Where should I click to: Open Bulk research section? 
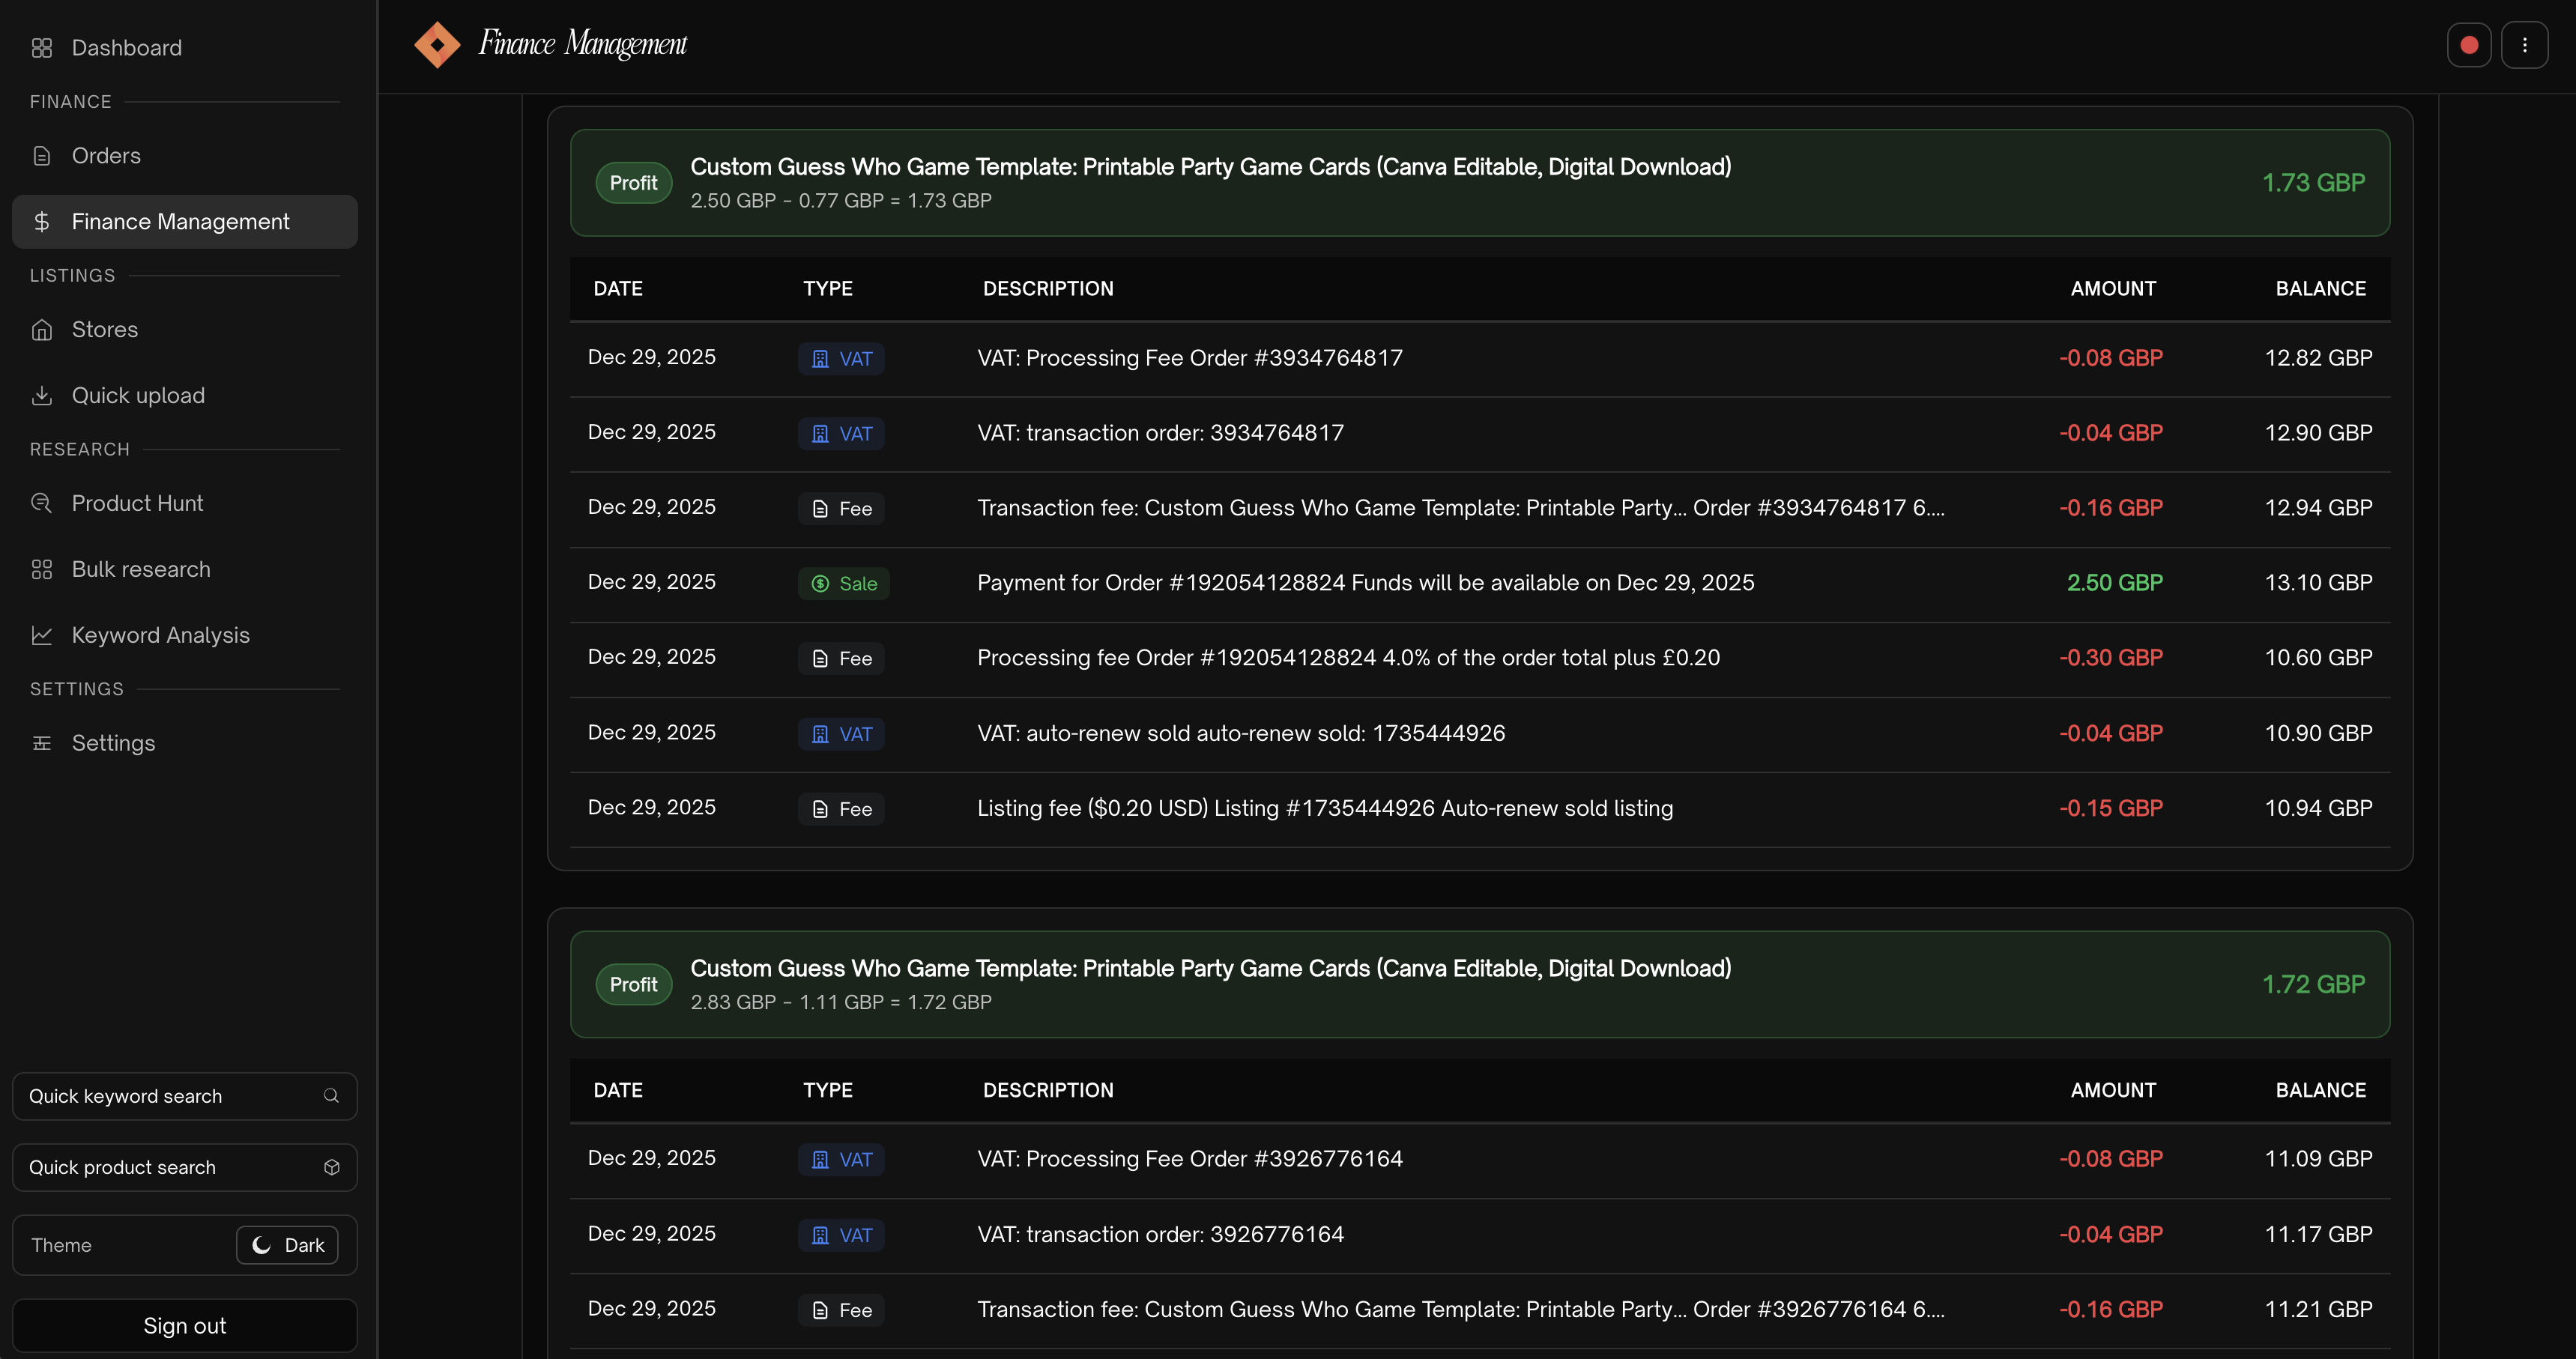[141, 569]
